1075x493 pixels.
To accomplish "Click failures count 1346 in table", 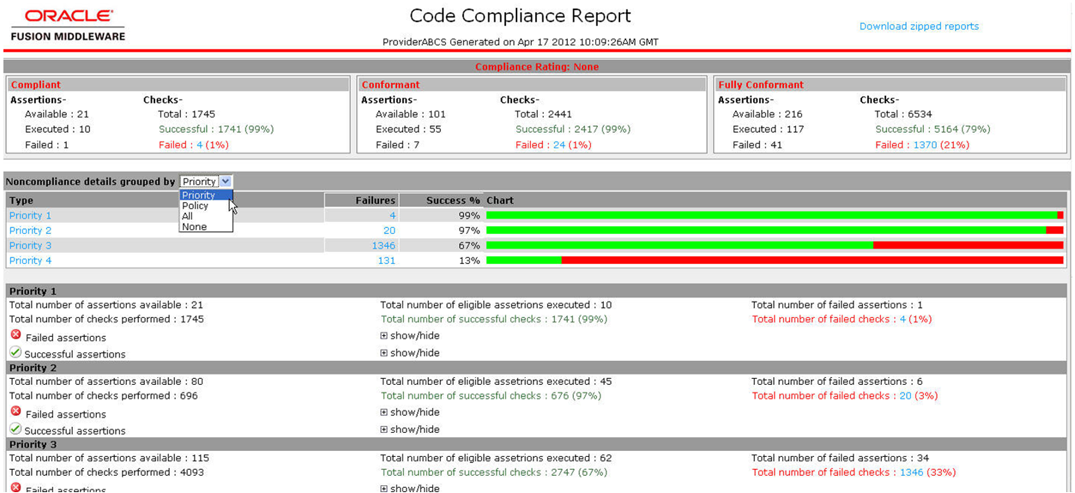I will [x=383, y=246].
